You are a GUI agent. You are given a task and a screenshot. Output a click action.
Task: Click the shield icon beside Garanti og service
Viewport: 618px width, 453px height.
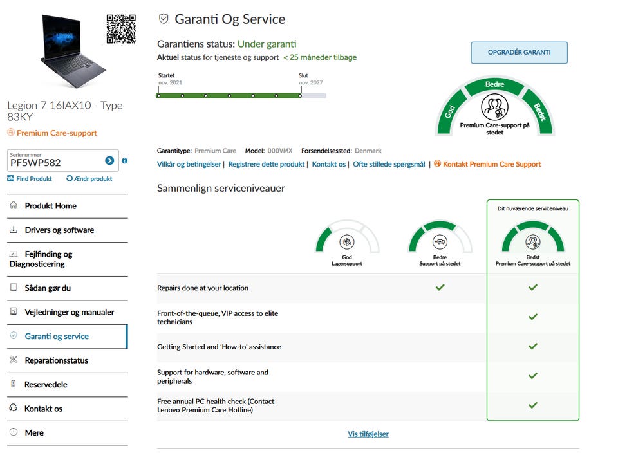pos(14,335)
